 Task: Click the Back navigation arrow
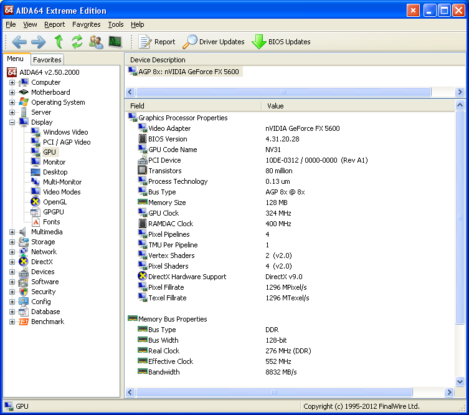(x=19, y=42)
